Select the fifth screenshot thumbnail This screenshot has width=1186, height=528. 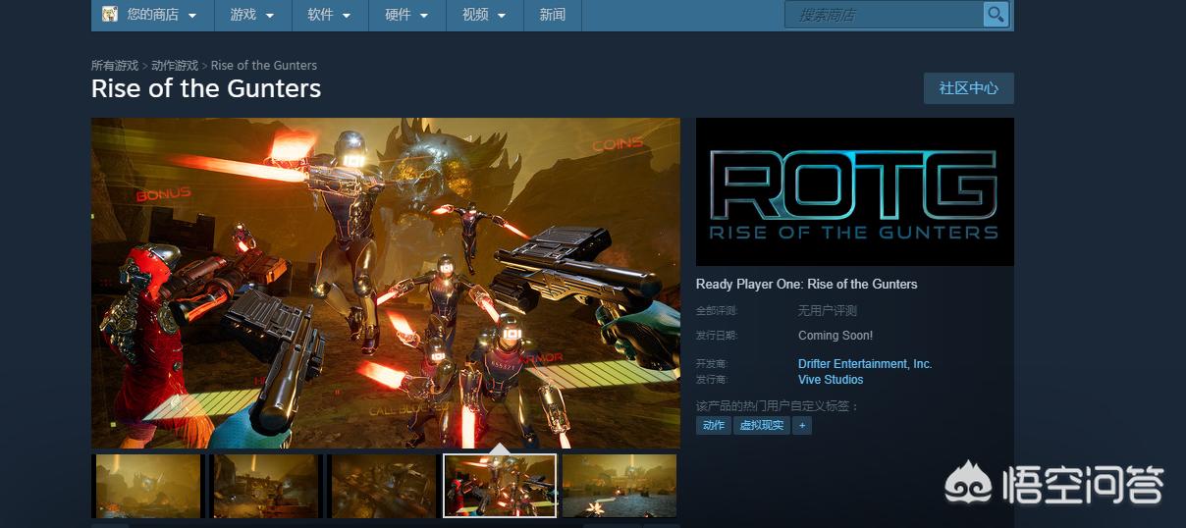tap(620, 486)
